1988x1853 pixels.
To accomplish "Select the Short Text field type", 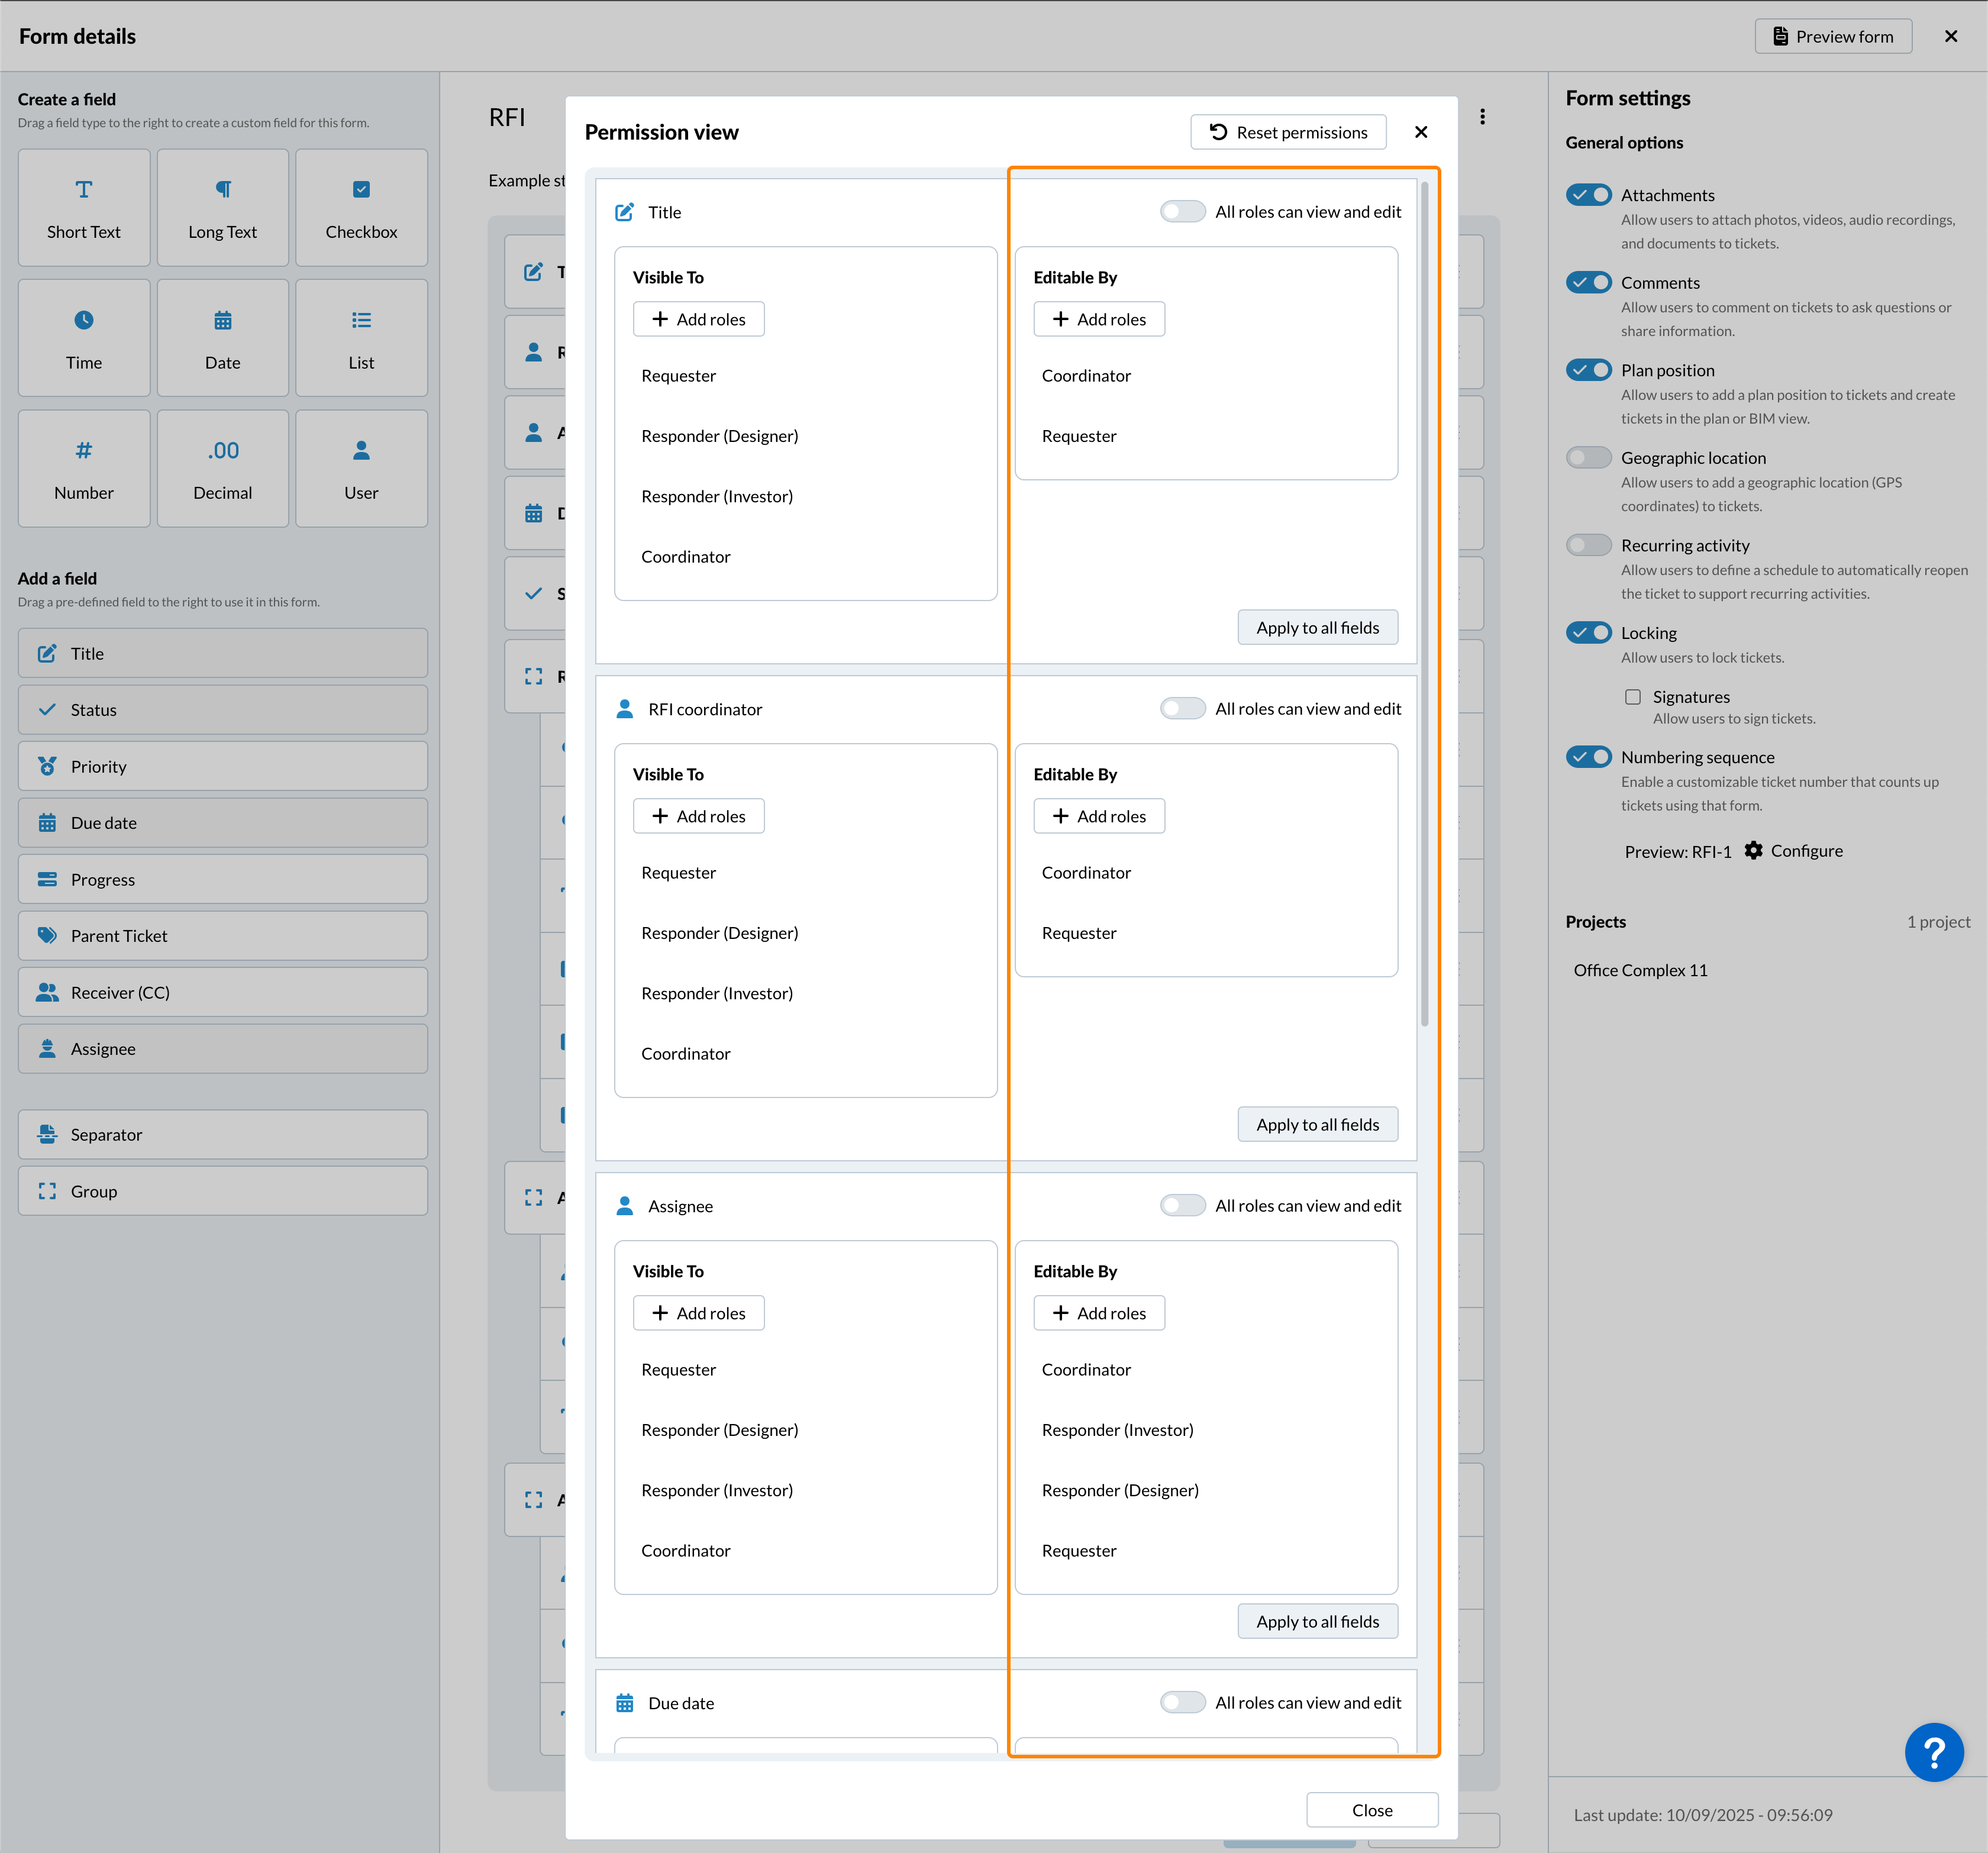I will 84,208.
